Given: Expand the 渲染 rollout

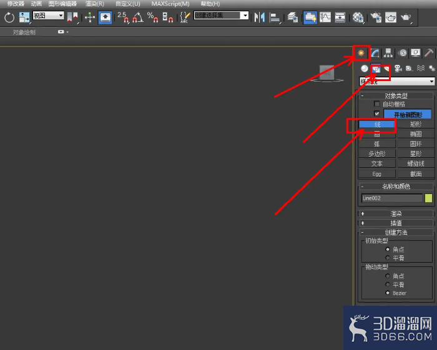Looking at the screenshot, I should [396, 213].
